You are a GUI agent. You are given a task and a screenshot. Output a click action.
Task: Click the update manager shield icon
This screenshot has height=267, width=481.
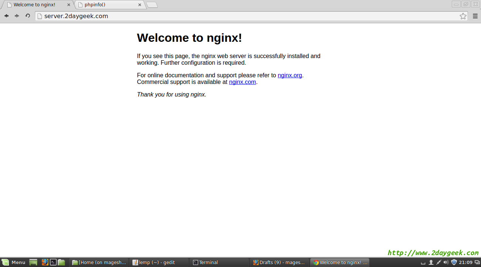pyautogui.click(x=454, y=262)
